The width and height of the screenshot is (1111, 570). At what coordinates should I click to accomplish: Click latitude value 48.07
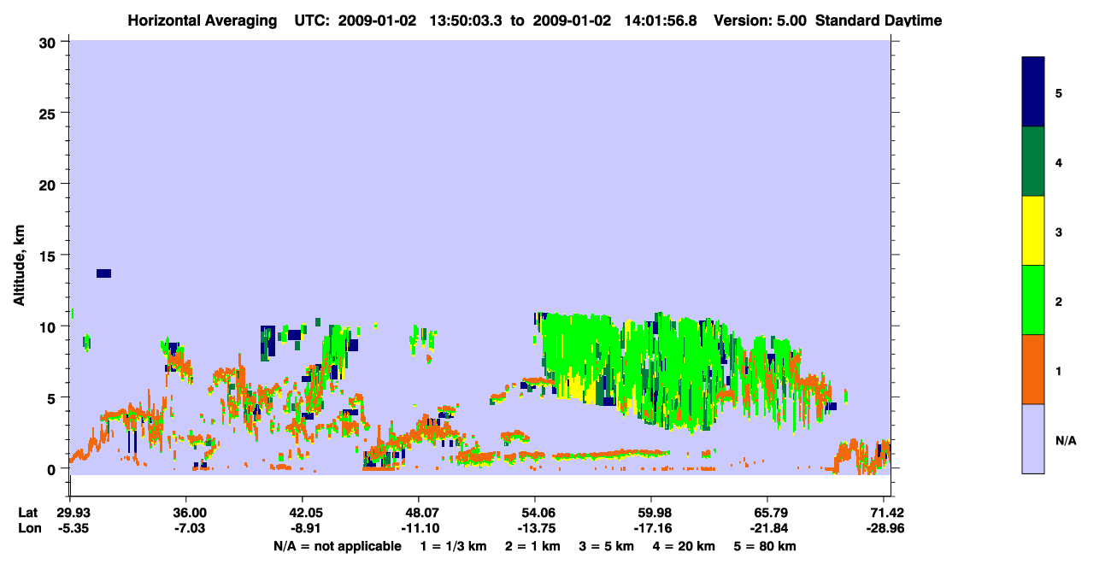[419, 513]
